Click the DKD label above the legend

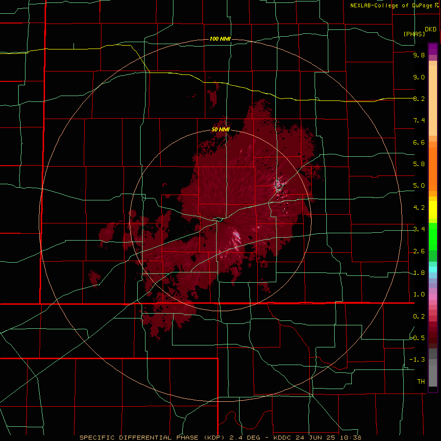pos(431,29)
